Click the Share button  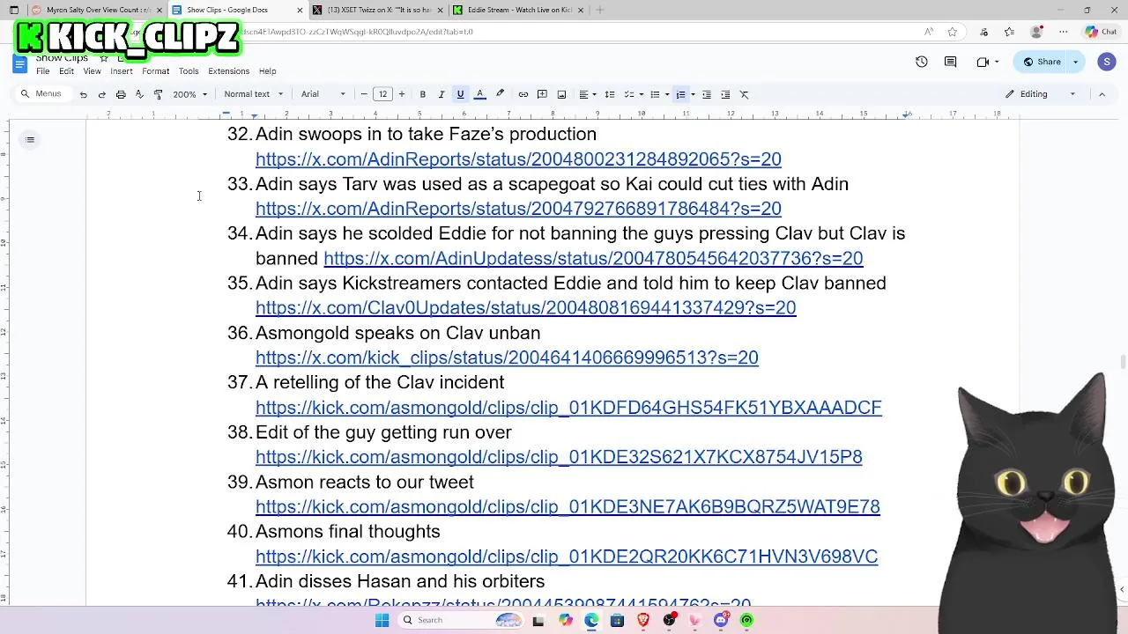coord(1041,62)
